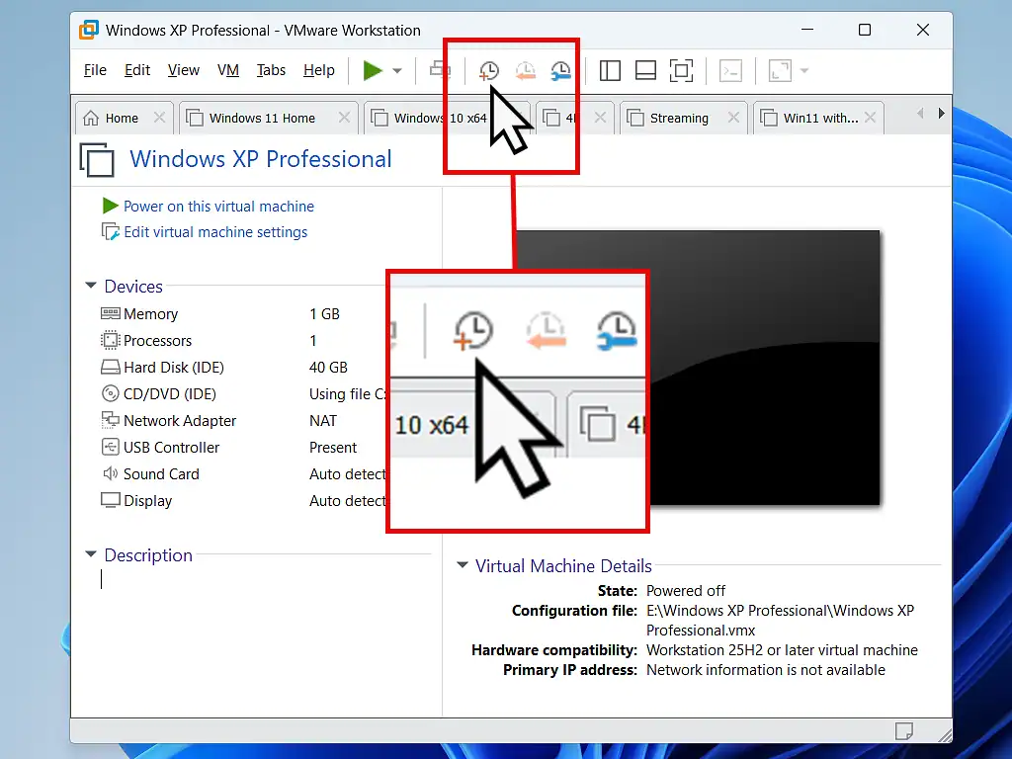Click the message log icon in status bar
This screenshot has width=1012, height=759.
coord(903,731)
